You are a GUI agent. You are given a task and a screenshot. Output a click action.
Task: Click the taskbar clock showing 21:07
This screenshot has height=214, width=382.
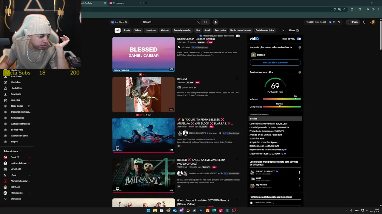[x=374, y=210]
